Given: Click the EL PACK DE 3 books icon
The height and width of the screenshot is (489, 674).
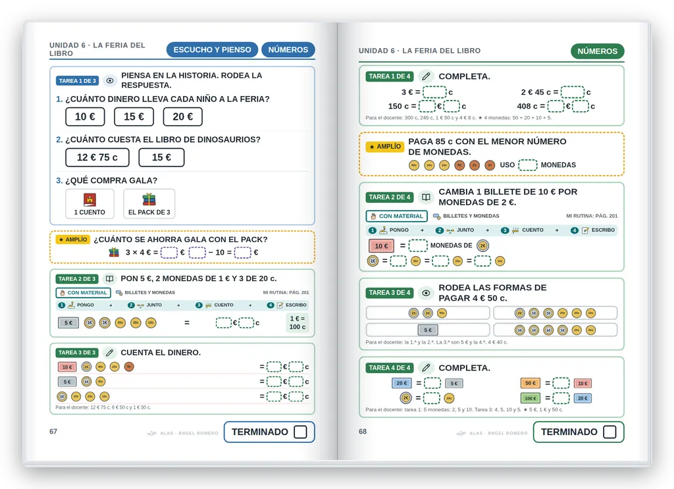Looking at the screenshot, I should click(x=149, y=200).
